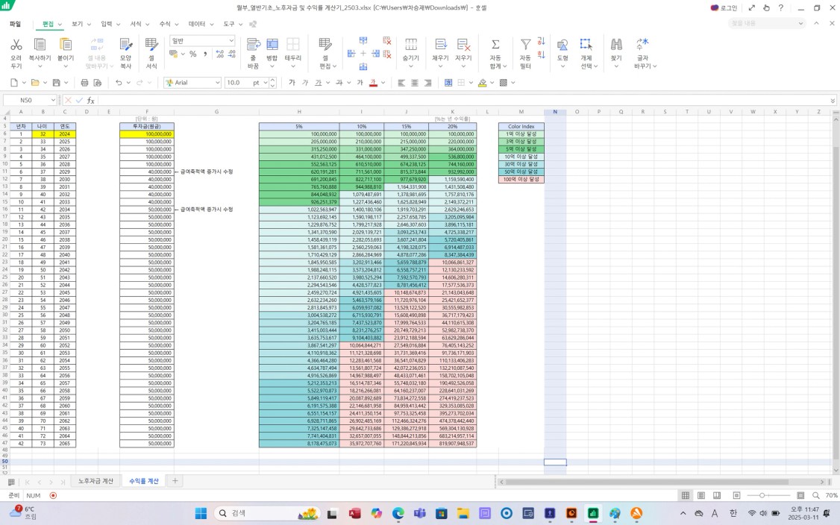Collapse the ribbon with up chevron

click(x=816, y=23)
